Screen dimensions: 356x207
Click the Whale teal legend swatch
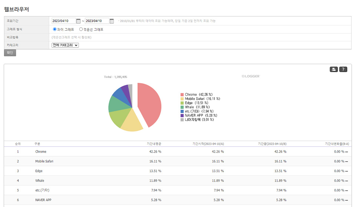point(182,107)
